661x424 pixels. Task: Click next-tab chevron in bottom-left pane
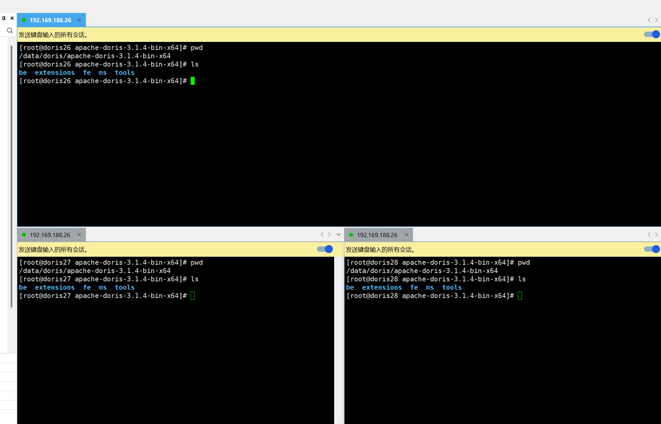(329, 235)
